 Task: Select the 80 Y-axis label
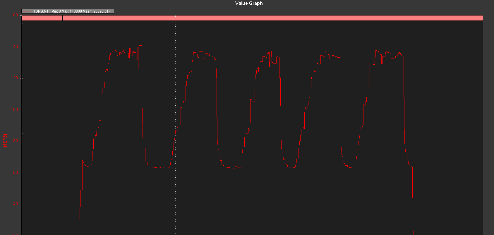(15, 141)
